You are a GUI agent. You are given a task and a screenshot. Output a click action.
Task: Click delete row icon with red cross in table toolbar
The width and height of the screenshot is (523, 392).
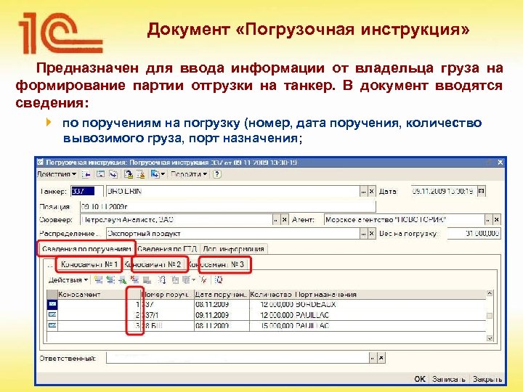tap(135, 280)
